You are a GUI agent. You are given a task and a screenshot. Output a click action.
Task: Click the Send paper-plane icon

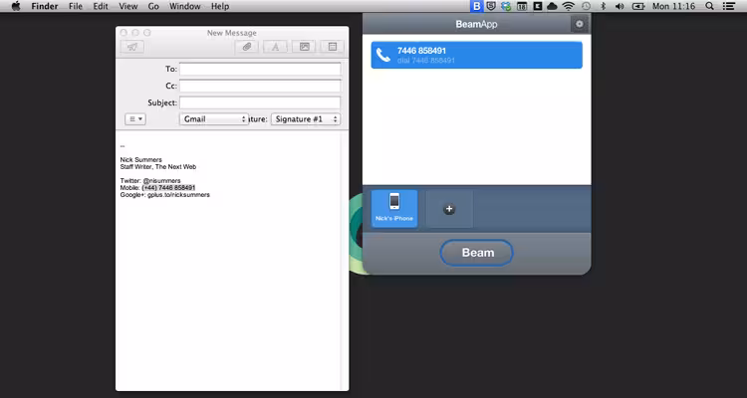(x=132, y=47)
